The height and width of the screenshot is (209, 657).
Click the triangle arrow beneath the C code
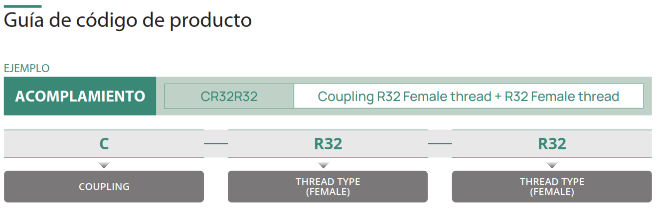[x=104, y=165]
